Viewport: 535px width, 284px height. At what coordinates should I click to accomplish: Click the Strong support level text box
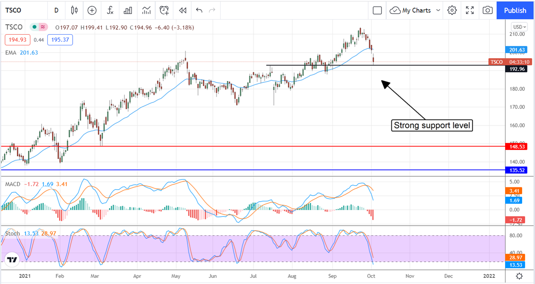432,126
